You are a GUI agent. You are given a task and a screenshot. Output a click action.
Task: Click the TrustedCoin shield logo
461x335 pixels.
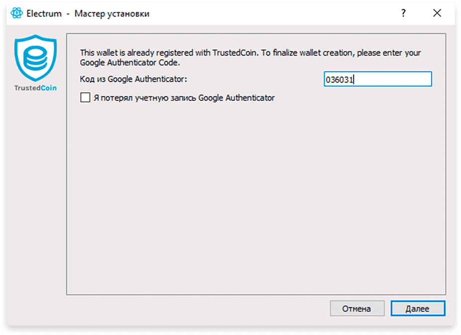pyautogui.click(x=35, y=58)
